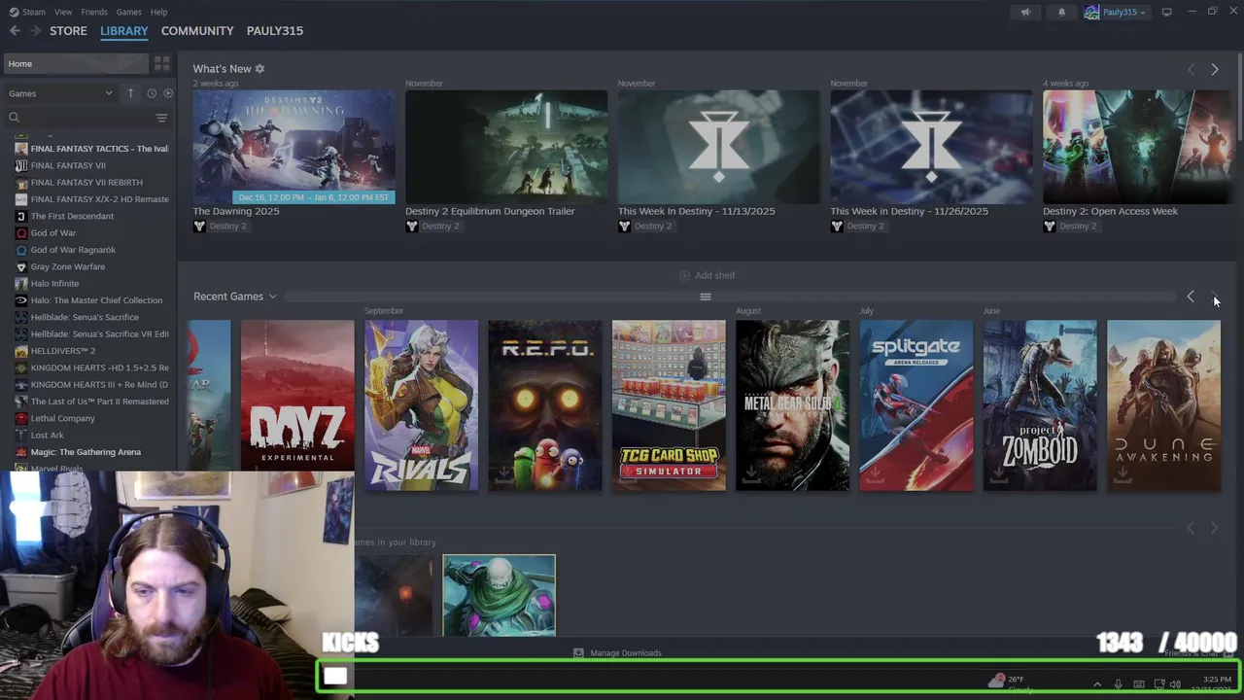Show hidden system tray icons chevron

(1097, 684)
